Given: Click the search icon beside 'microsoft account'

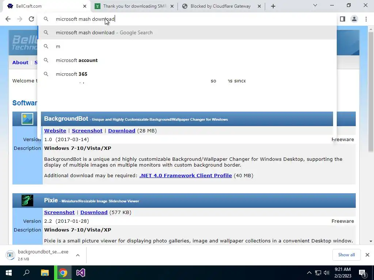Looking at the screenshot, I should (x=46, y=60).
